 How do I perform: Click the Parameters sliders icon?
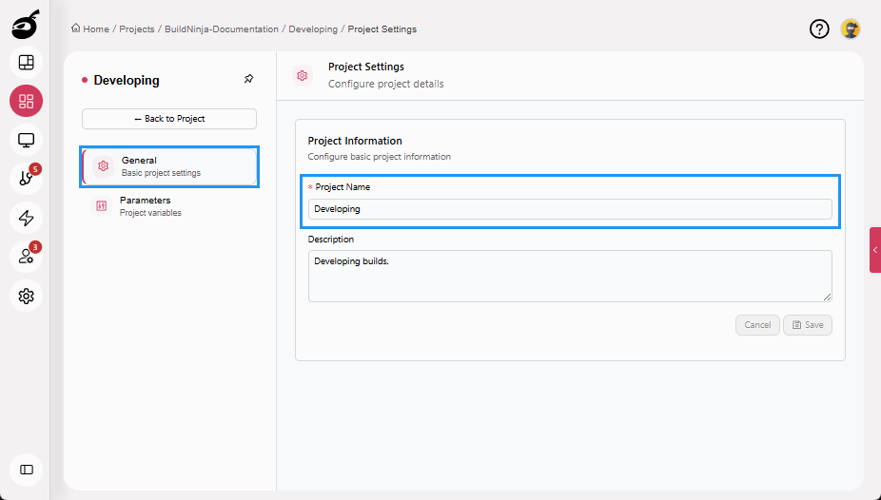pyautogui.click(x=102, y=206)
